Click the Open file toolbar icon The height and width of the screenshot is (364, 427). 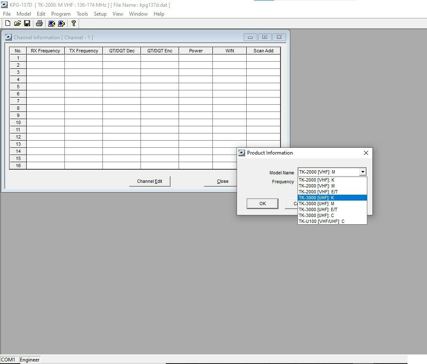click(17, 23)
